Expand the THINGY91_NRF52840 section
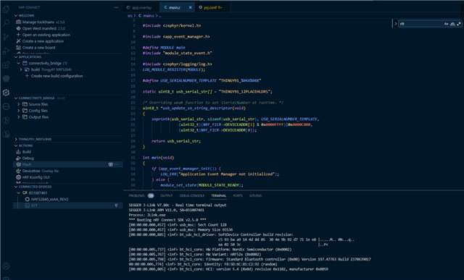This screenshot has height=280, width=464. point(16,139)
